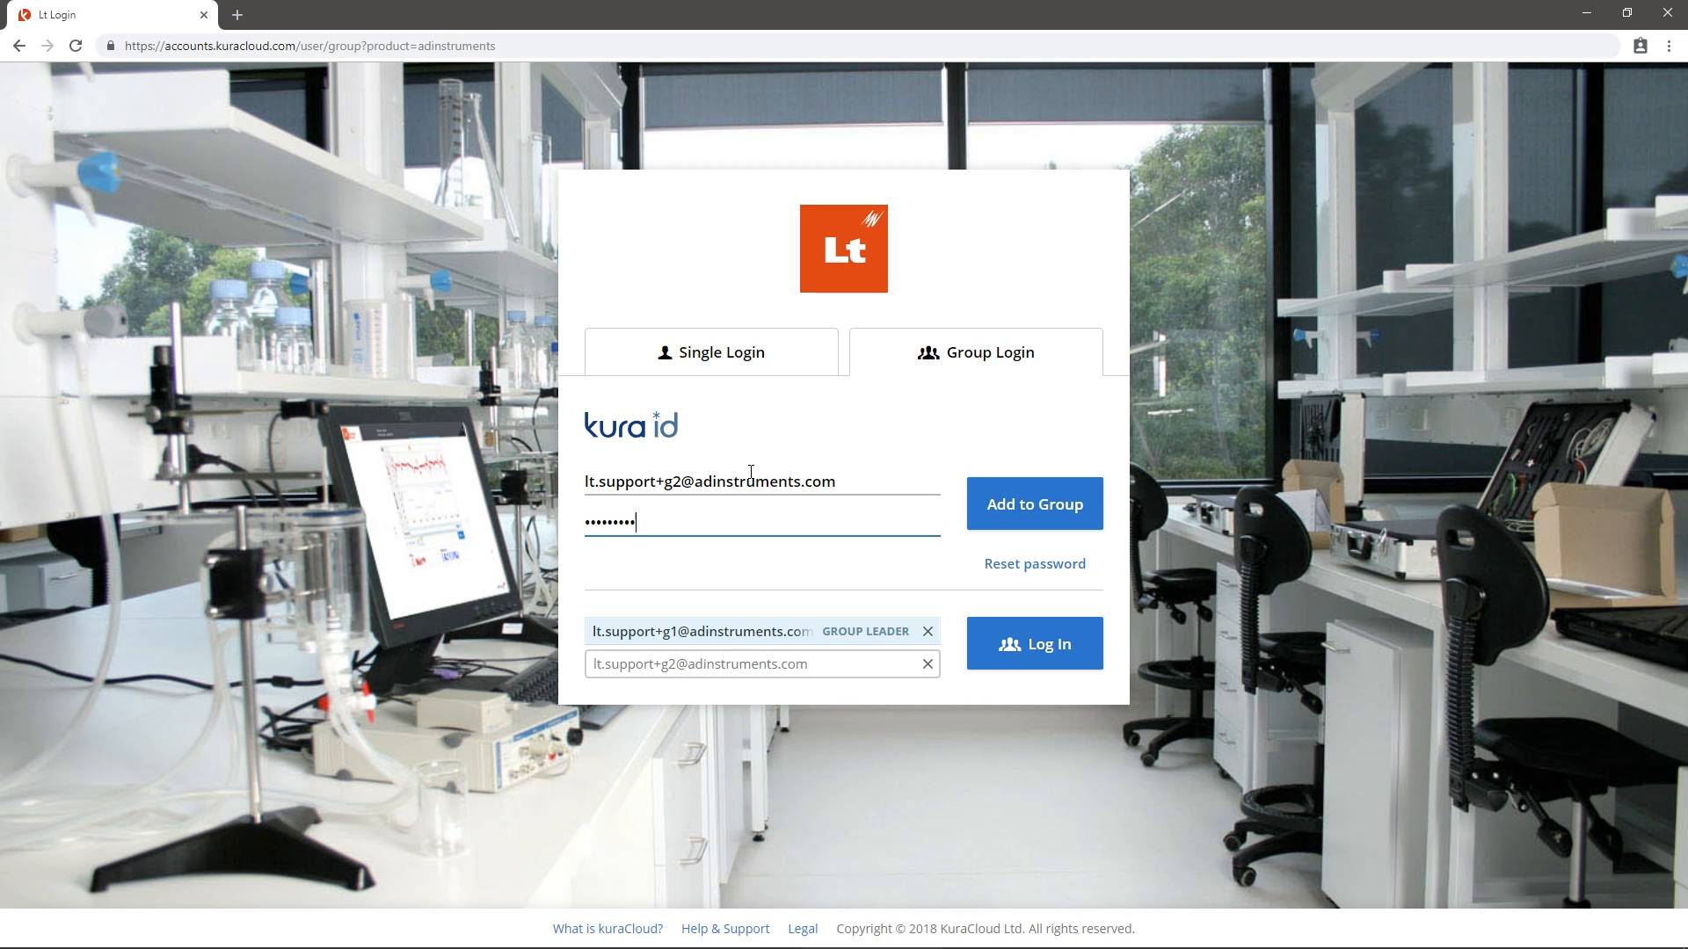Click the What is kuraCloud link
1688x949 pixels.
(608, 930)
